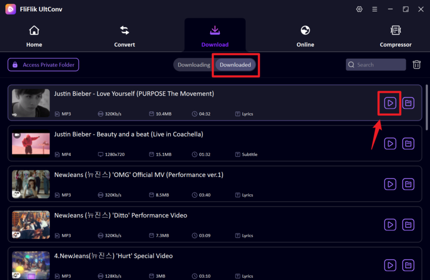Open the Online tab

point(305,36)
